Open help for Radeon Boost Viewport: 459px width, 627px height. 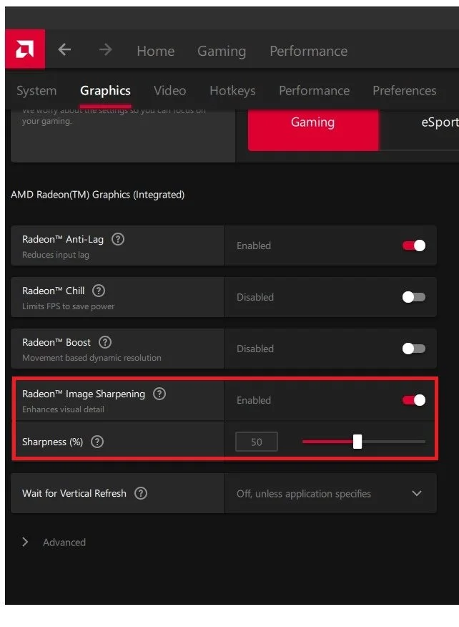(105, 342)
